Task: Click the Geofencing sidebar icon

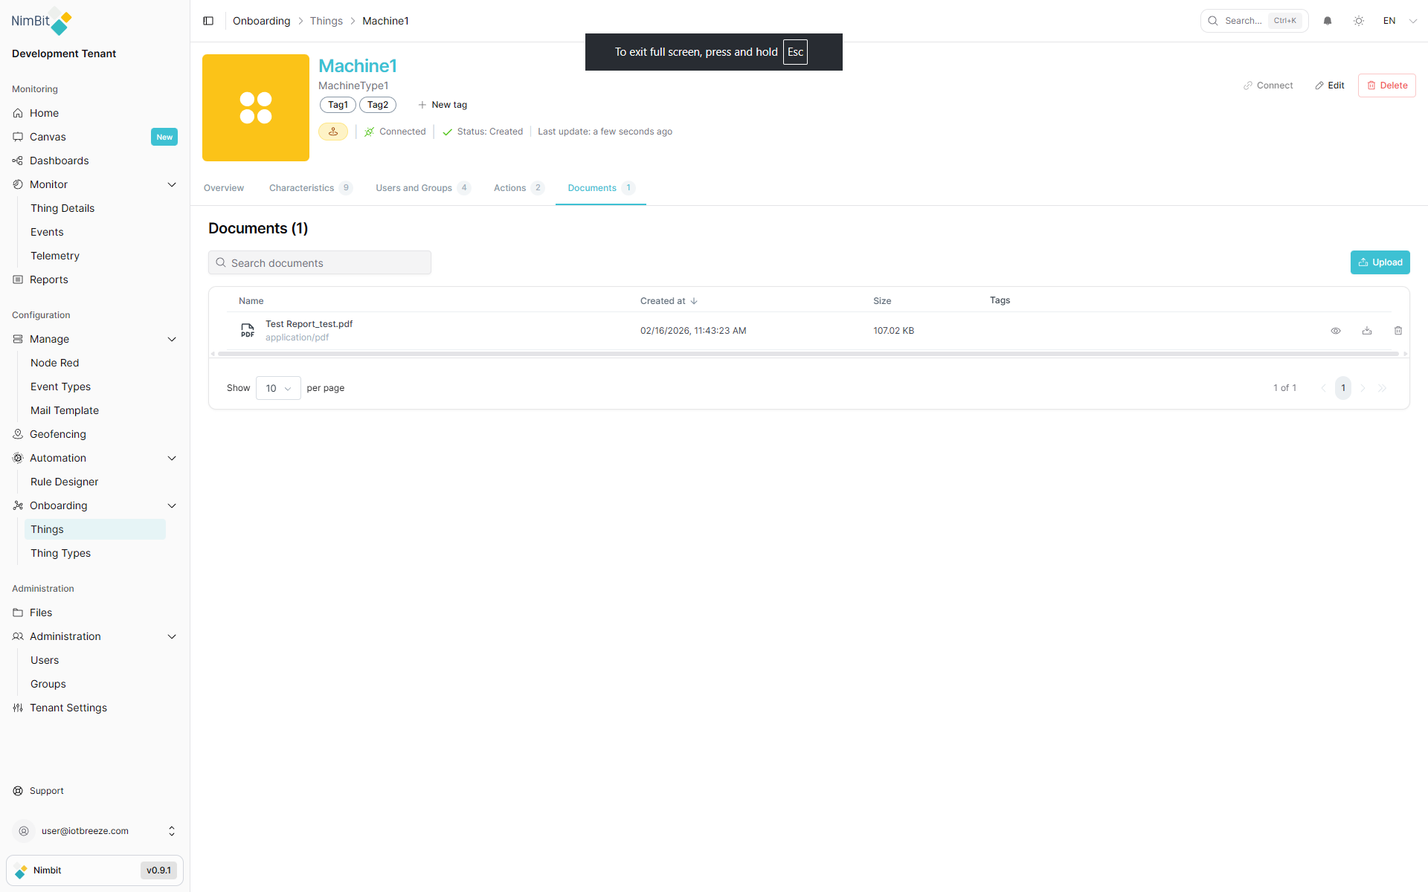Action: [x=18, y=434]
